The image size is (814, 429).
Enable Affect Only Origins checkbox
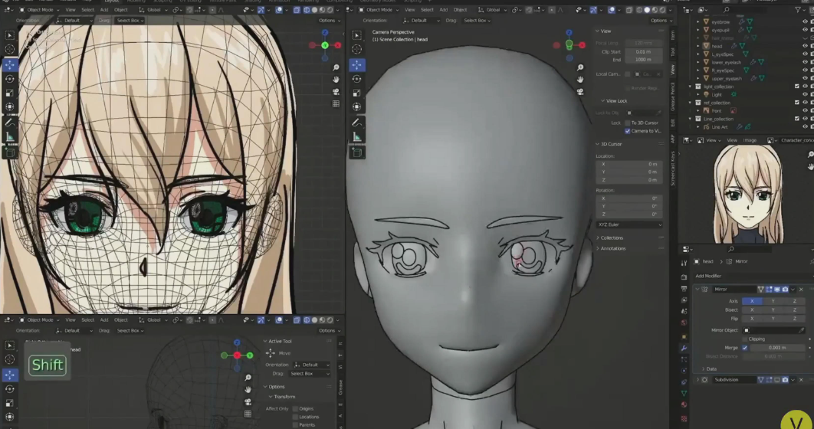[295, 409]
